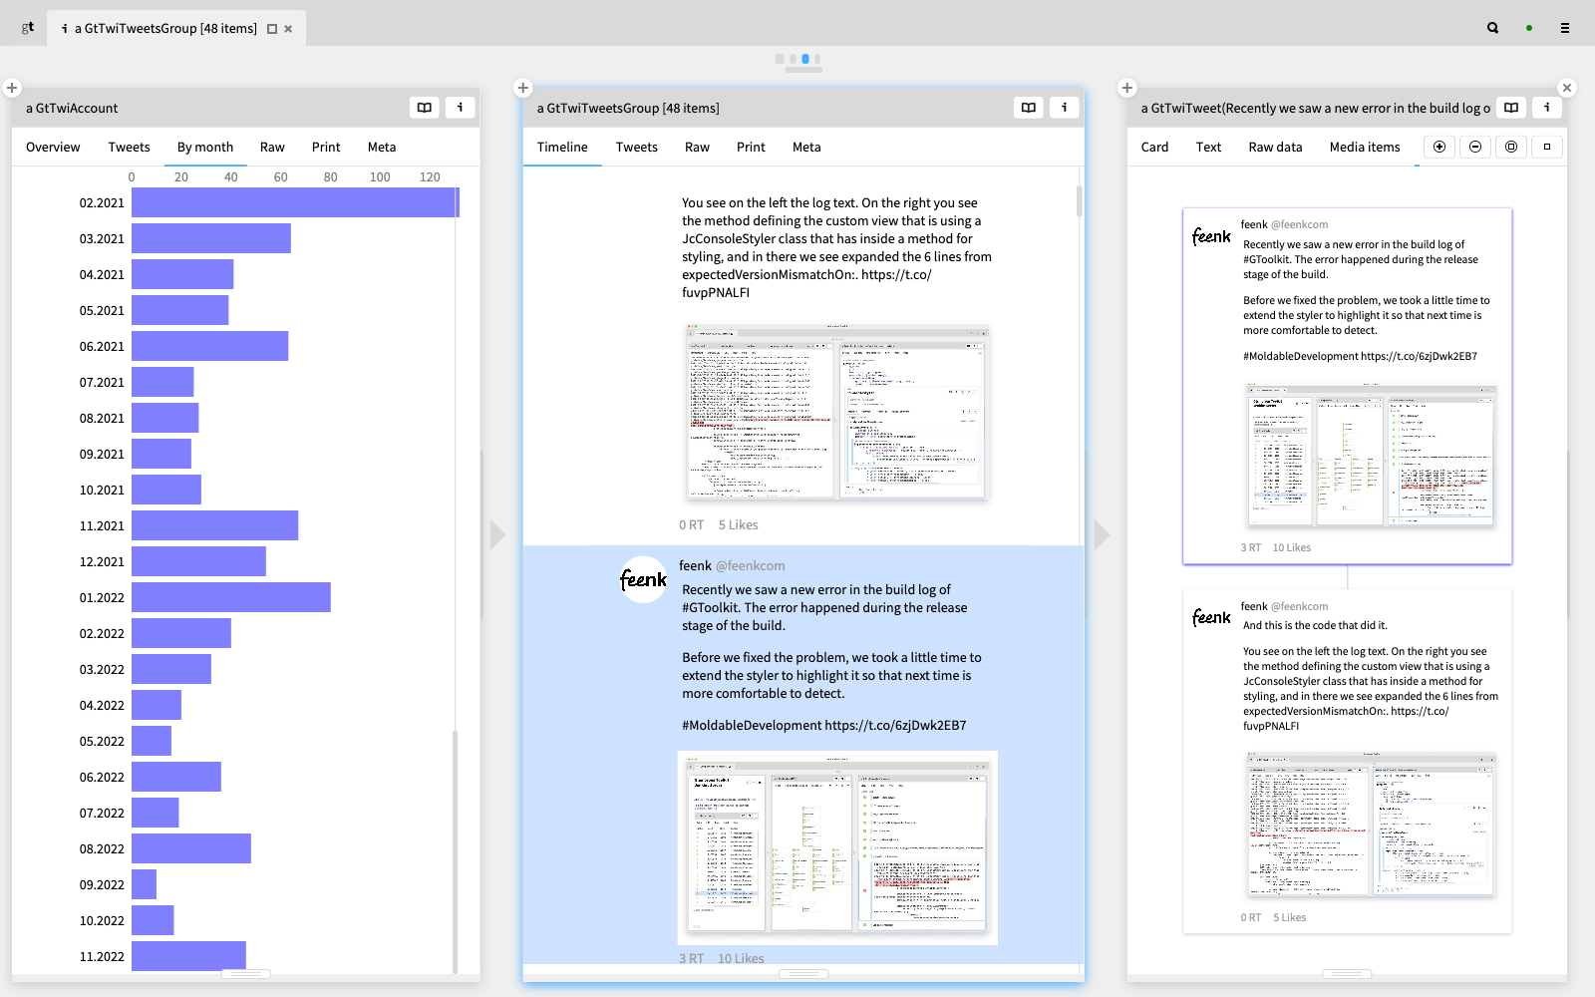
Task: Select the Timeline tab
Action: (562, 147)
